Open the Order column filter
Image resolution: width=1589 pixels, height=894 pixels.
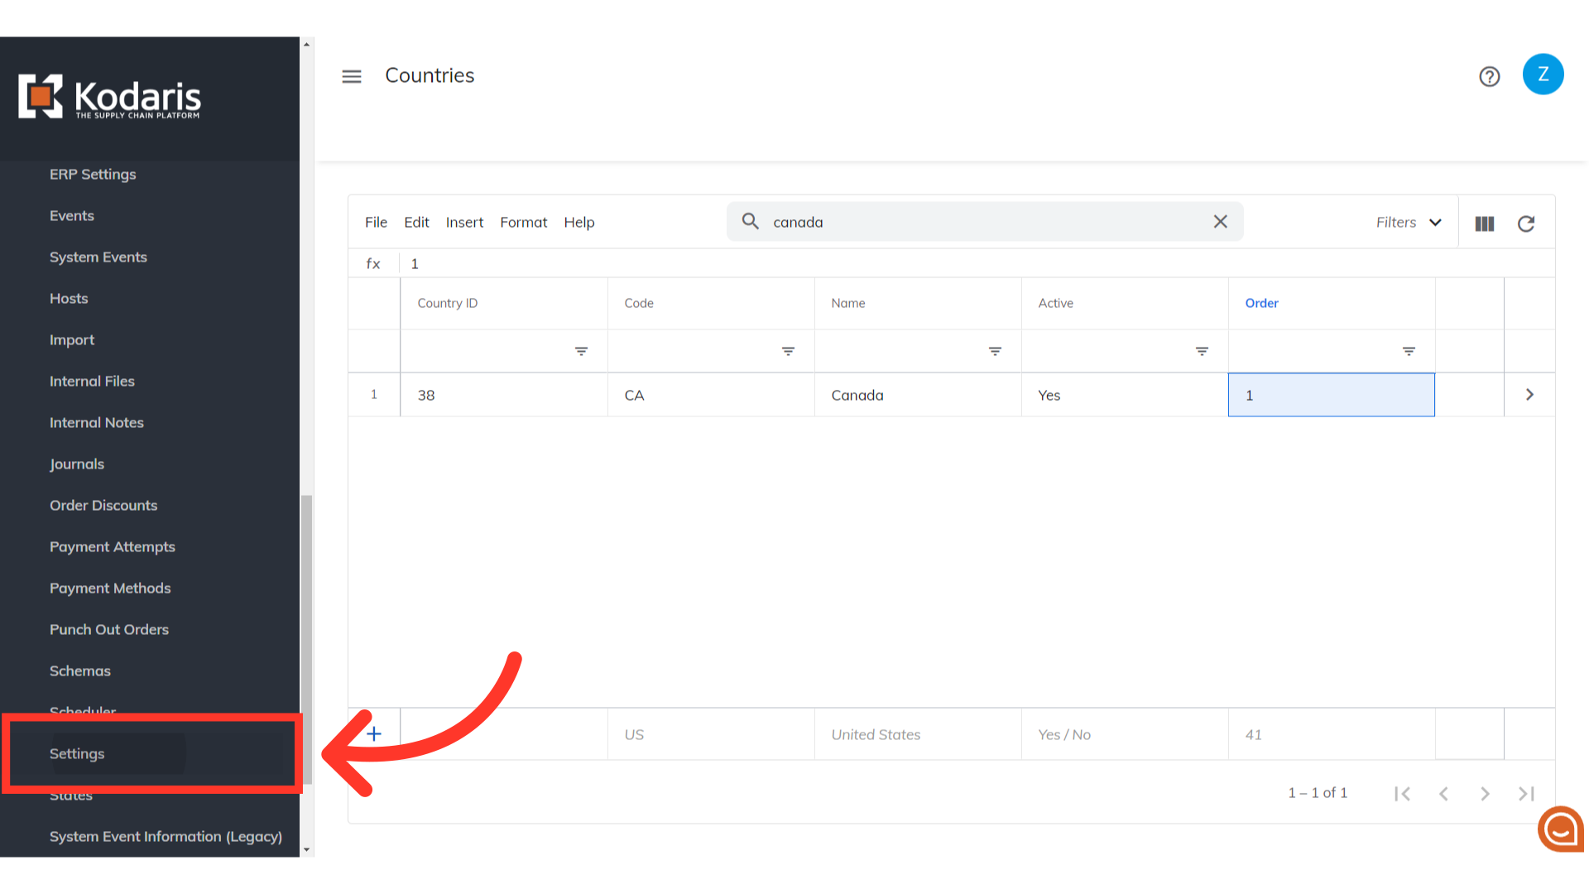click(1409, 352)
